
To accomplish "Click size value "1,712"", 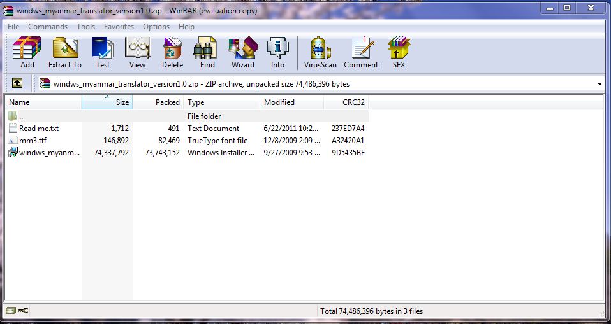I will 120,129.
